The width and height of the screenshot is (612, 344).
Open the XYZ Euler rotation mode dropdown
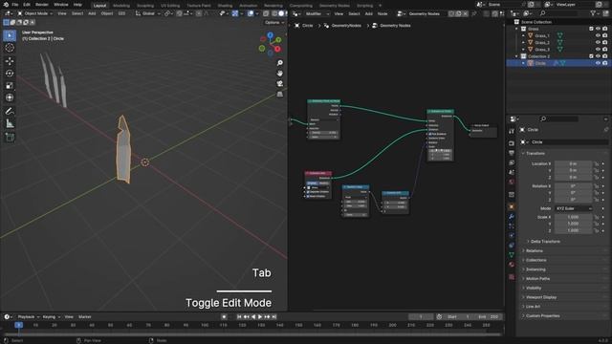tap(574, 208)
